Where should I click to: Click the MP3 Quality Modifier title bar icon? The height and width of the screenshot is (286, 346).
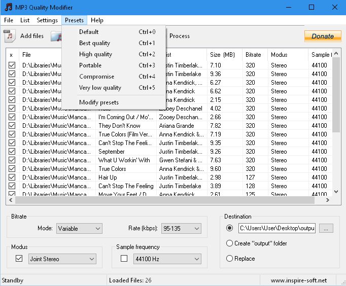tap(8, 8)
